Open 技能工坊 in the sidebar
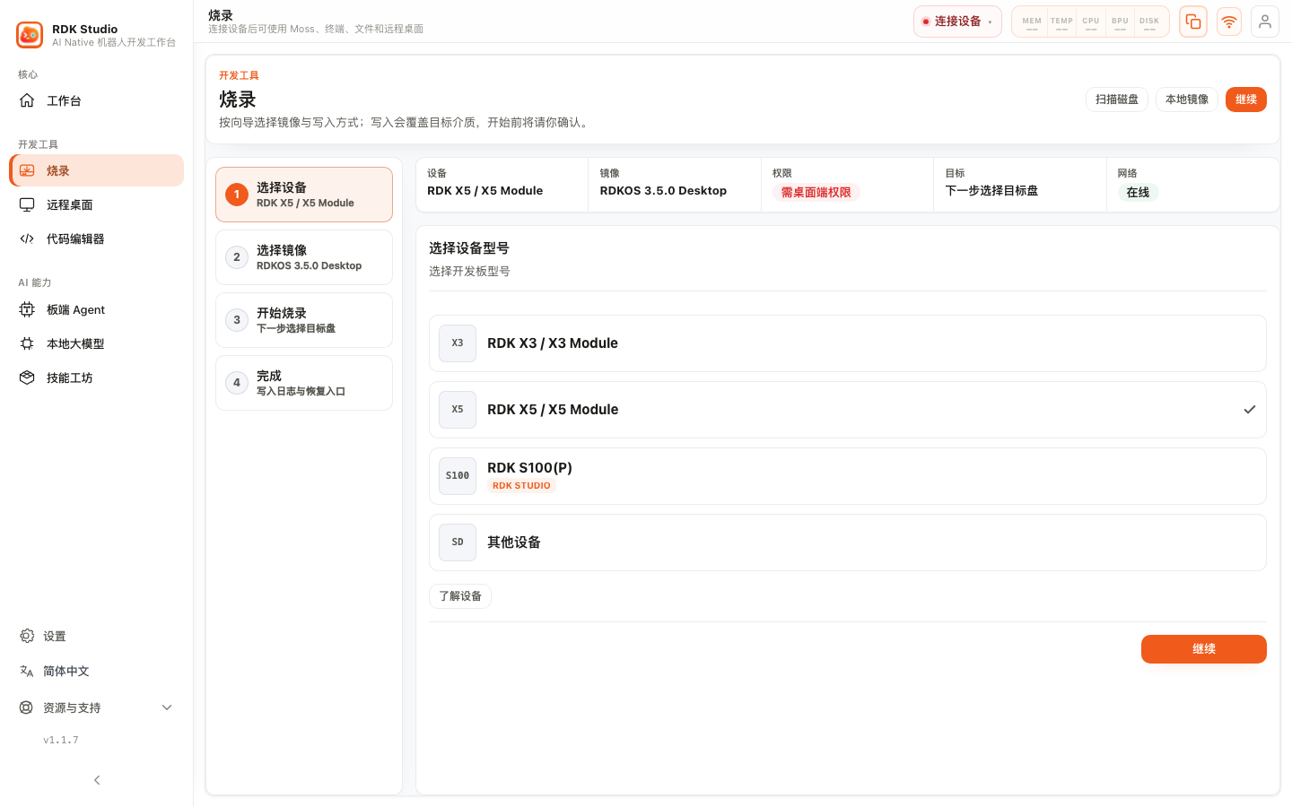The width and height of the screenshot is (1292, 807). pos(96,377)
